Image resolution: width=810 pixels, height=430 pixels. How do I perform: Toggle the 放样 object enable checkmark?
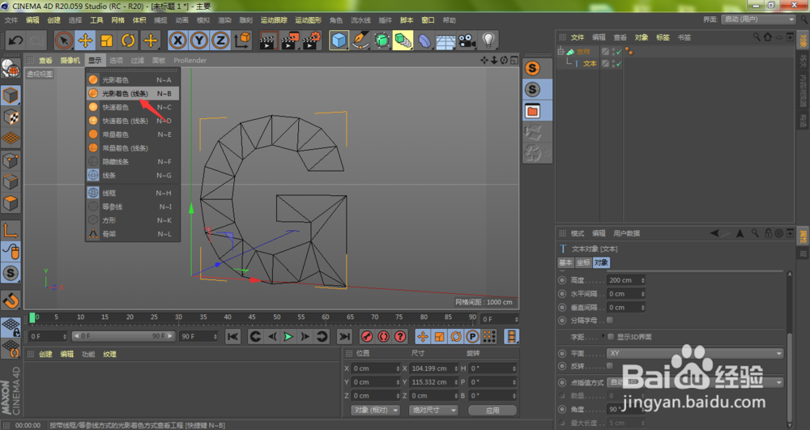pos(618,52)
